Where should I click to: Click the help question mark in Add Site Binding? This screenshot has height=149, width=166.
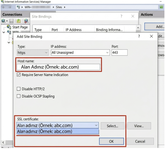139,36
